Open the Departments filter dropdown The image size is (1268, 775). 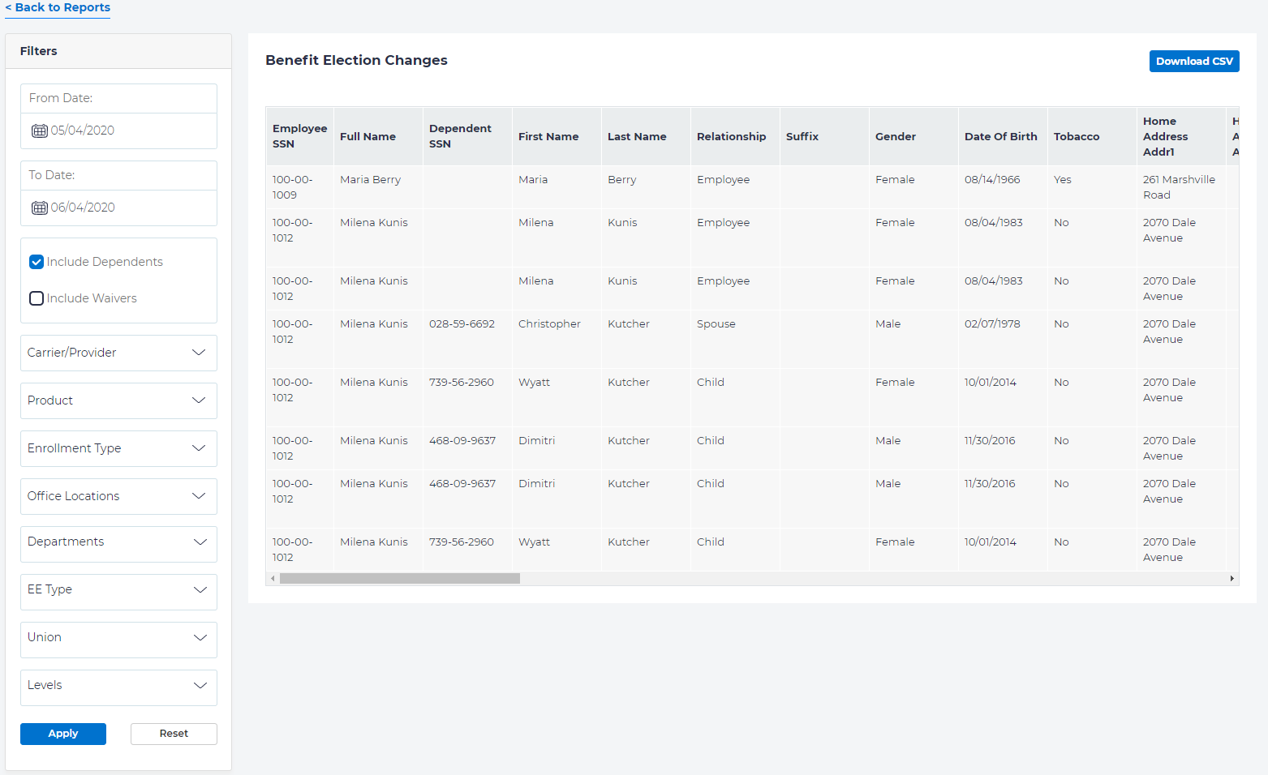[x=118, y=542]
